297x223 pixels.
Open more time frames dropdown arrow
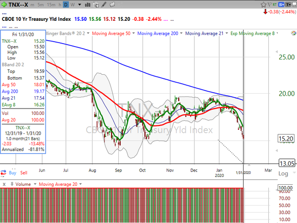(80, 5)
